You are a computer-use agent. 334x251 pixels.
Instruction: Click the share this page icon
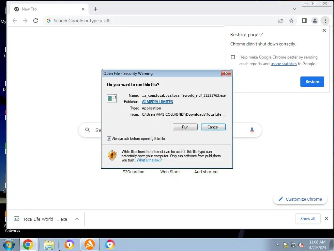[281, 21]
